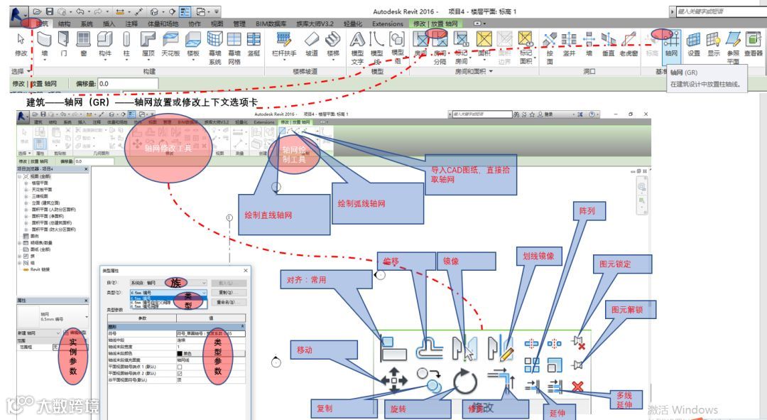Click the 面积 area tool icon
This screenshot has height=420, width=767.
(484, 39)
